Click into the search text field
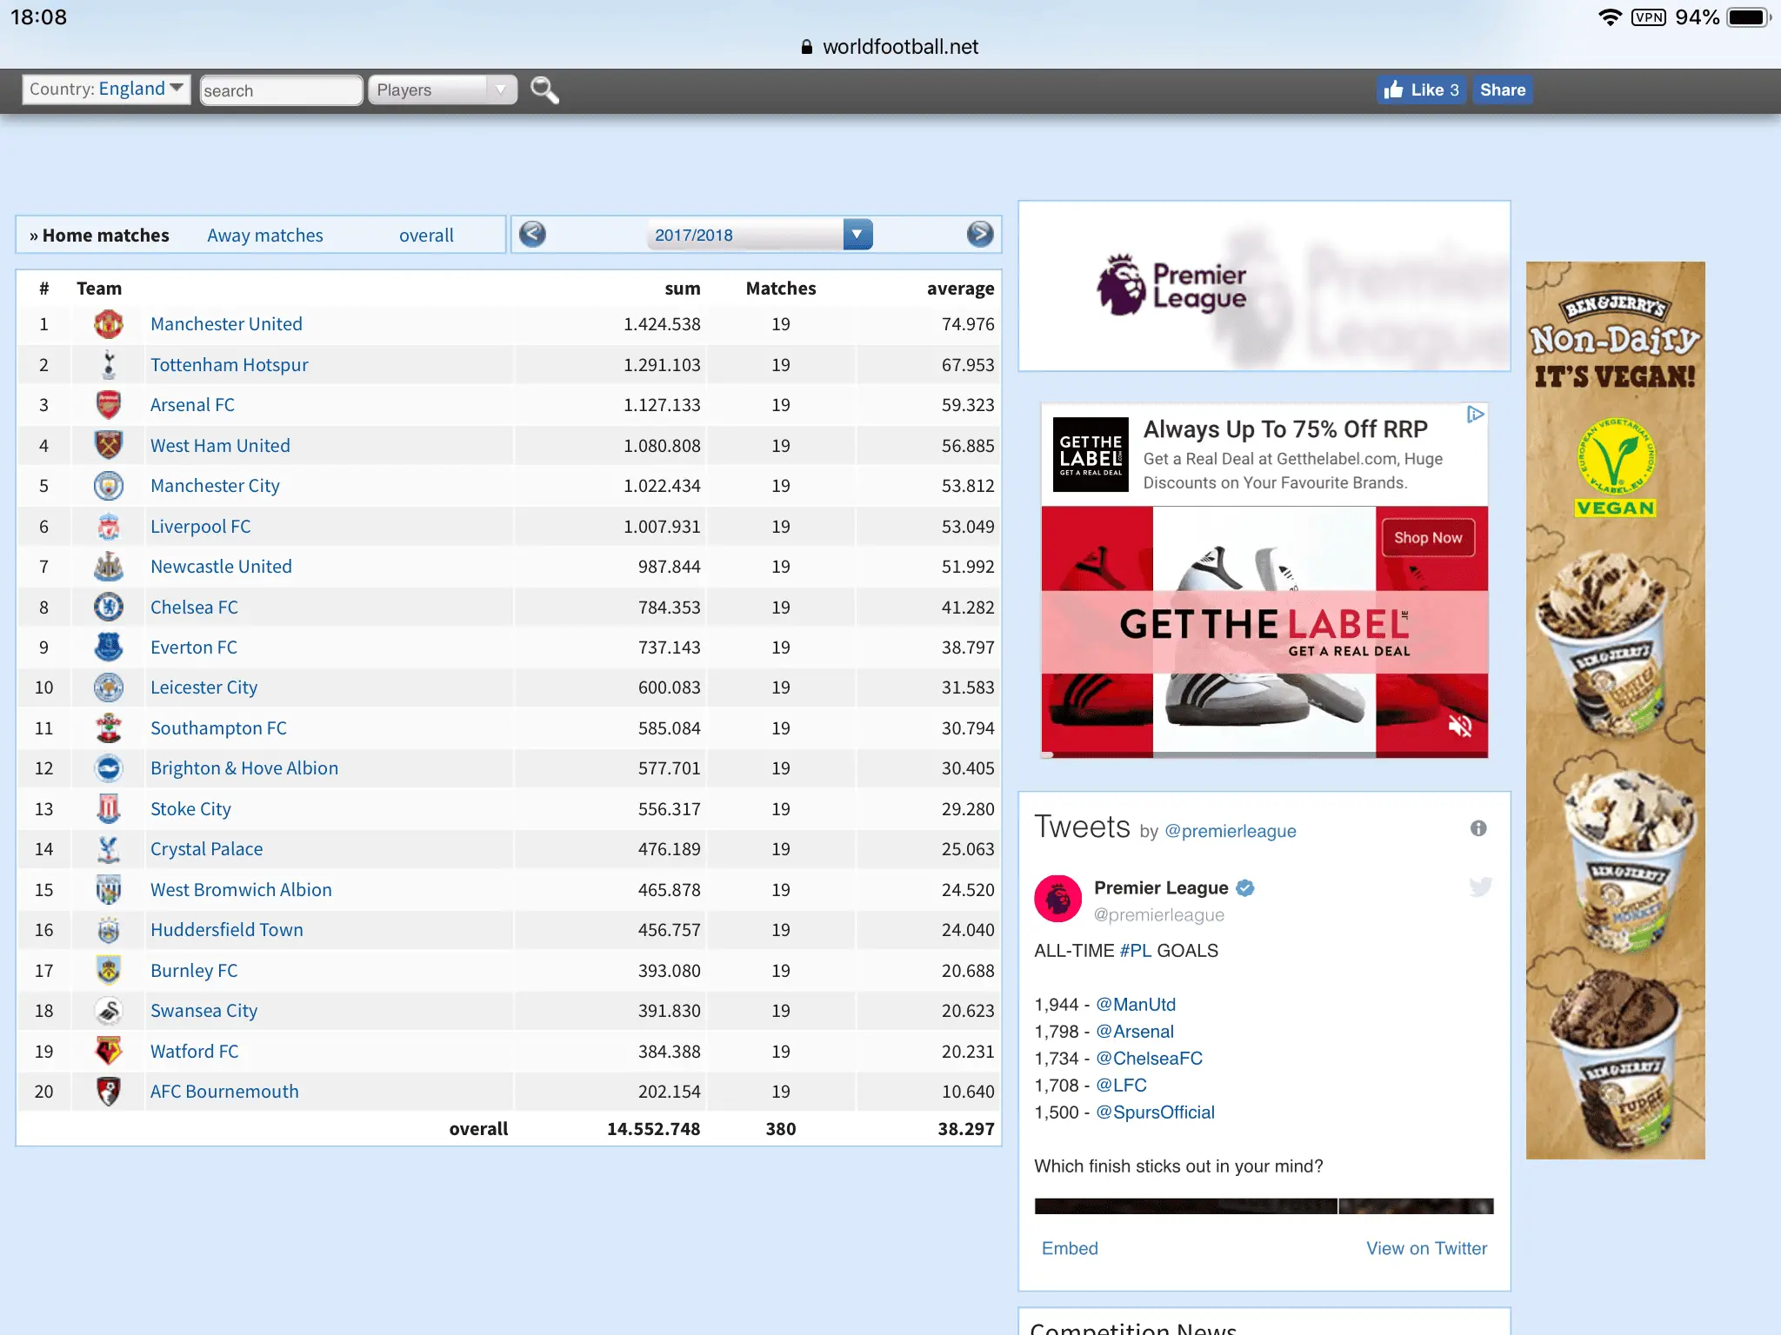 pyautogui.click(x=280, y=90)
